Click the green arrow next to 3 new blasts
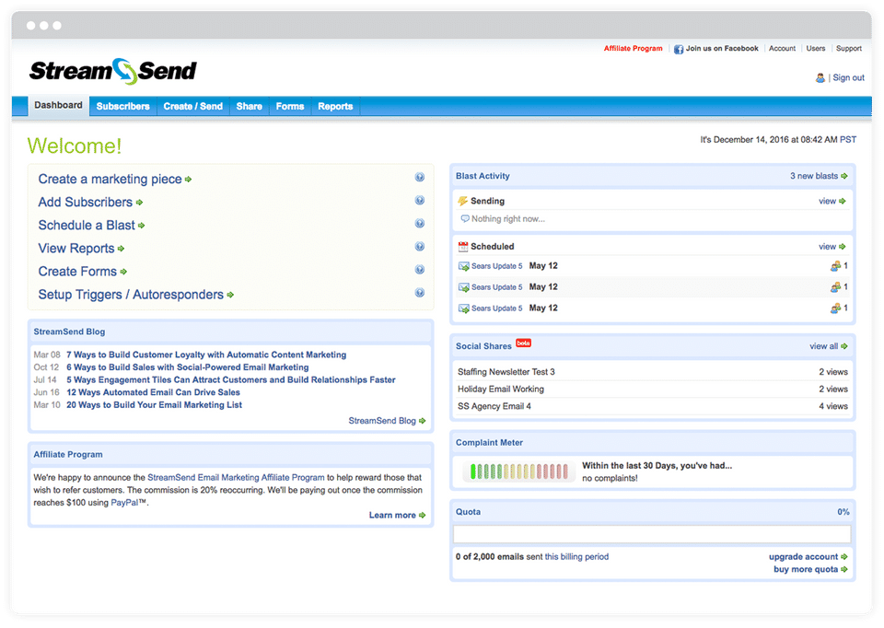 844,176
